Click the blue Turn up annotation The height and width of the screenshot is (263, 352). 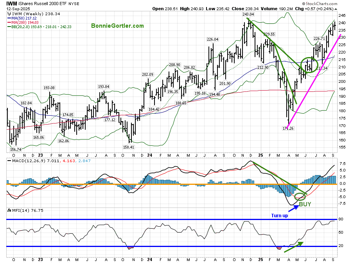(280, 215)
